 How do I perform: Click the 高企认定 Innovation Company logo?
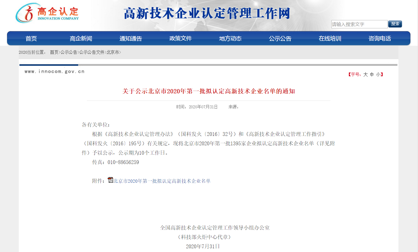(x=47, y=13)
